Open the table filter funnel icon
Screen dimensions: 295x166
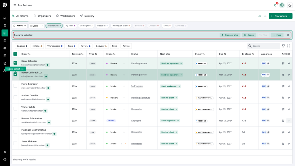pyautogui.click(x=283, y=46)
